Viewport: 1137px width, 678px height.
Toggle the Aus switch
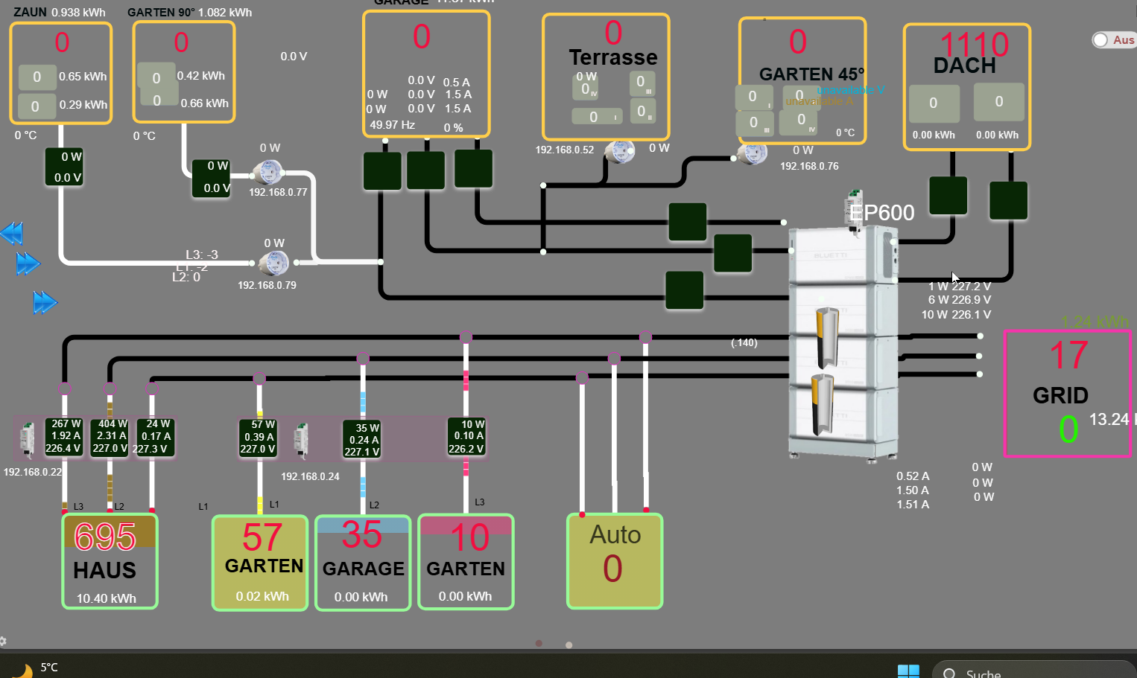1100,40
